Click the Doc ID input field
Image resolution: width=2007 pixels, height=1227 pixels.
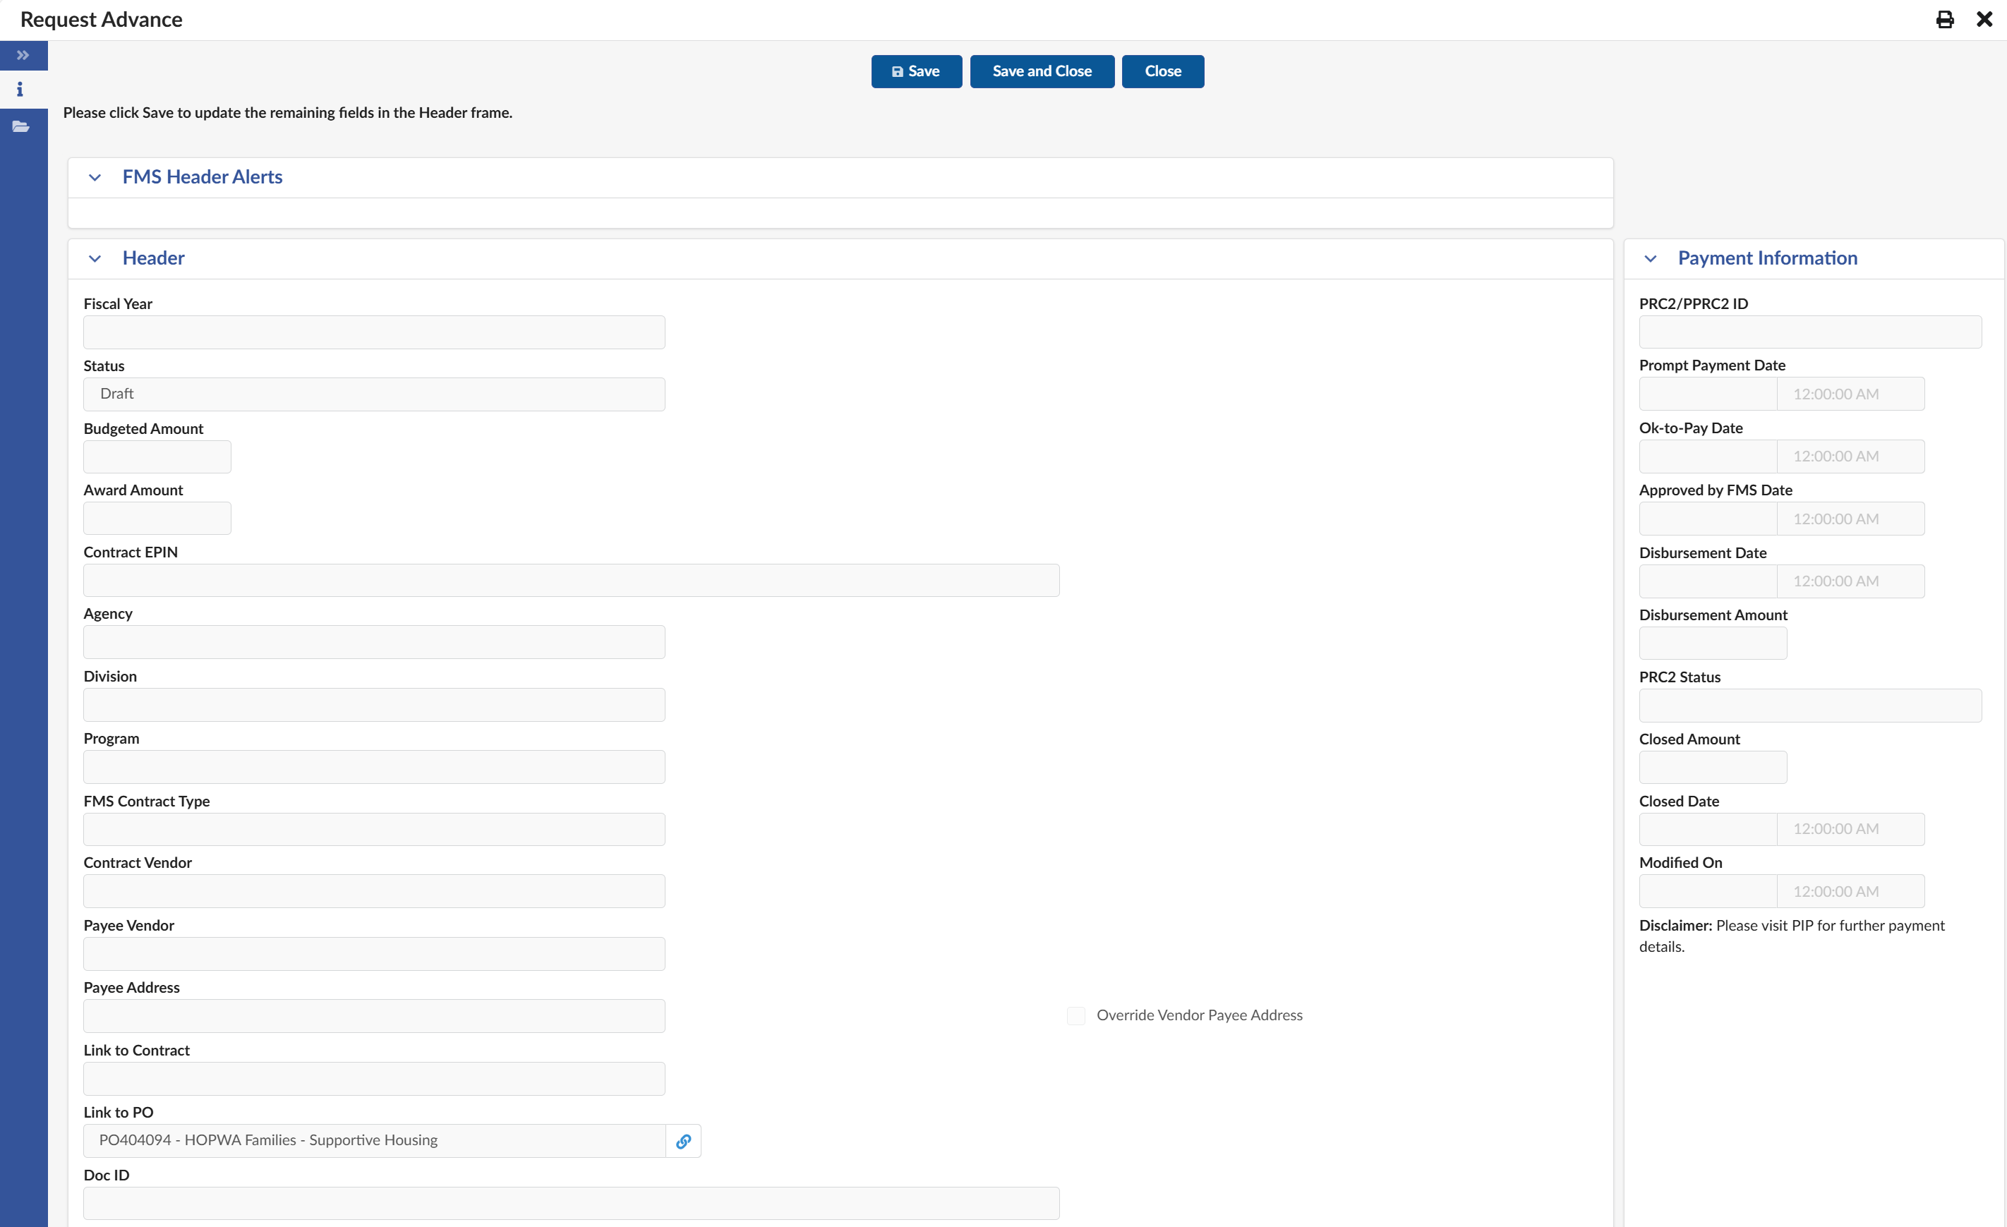pos(570,1202)
